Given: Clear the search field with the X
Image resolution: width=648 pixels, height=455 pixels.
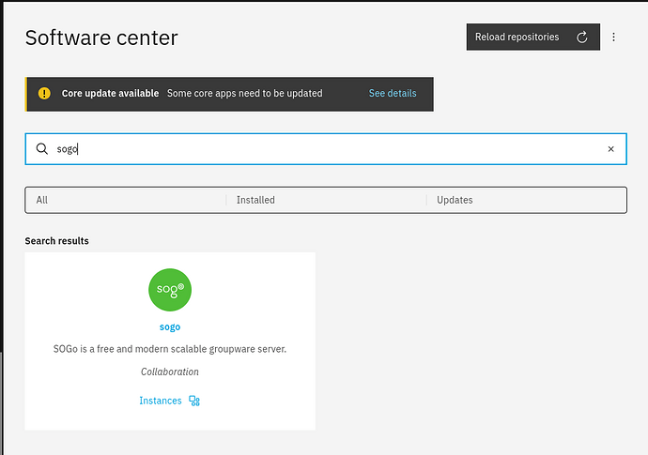Looking at the screenshot, I should tap(610, 149).
